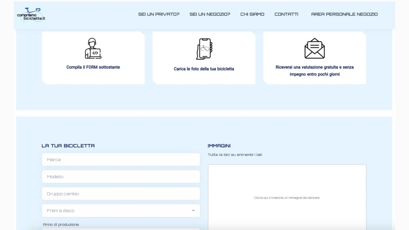Click the compriamobiciclette.it bicycle logo

tap(31, 14)
